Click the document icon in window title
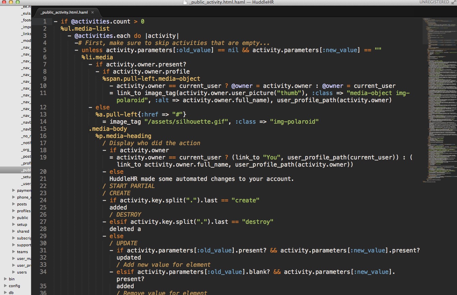The image size is (457, 295). (185, 2)
